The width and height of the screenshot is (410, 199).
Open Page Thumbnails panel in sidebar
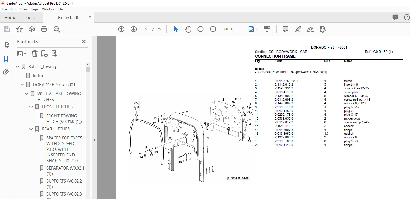point(6,45)
